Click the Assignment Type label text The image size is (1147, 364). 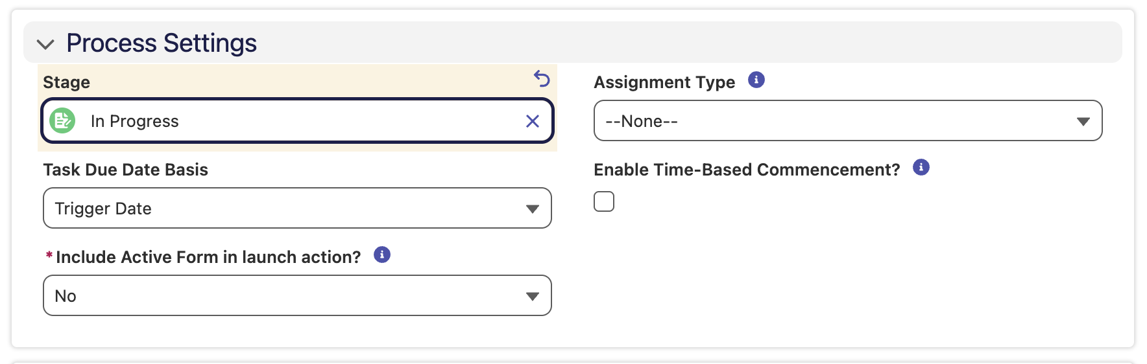click(x=664, y=82)
